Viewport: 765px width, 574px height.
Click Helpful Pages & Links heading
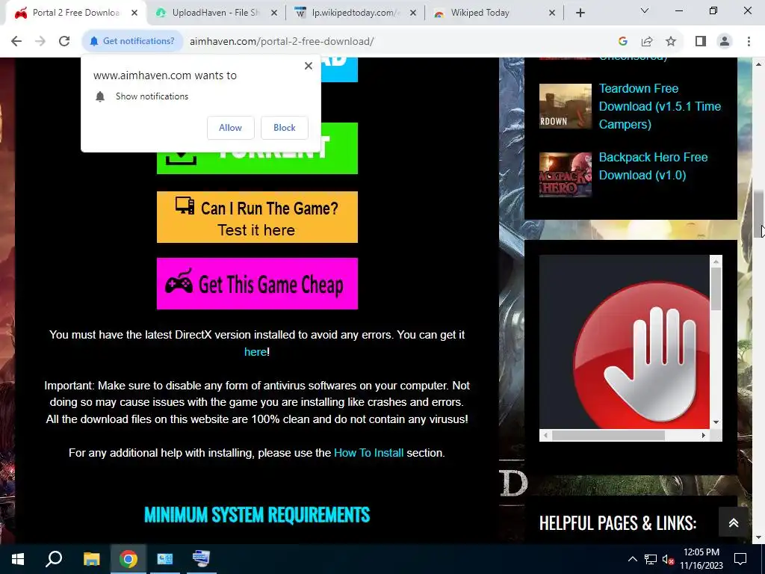tap(618, 523)
